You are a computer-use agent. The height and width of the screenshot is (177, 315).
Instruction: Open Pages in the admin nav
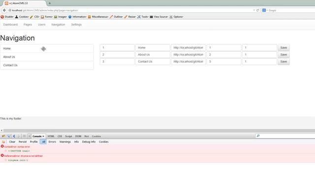pyautogui.click(x=28, y=25)
